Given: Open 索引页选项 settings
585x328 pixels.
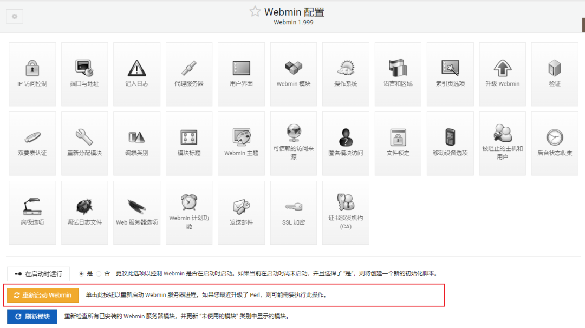Looking at the screenshot, I should coord(450,74).
